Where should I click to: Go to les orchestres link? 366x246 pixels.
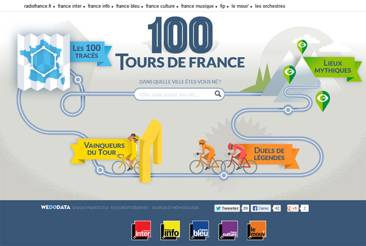270,6
